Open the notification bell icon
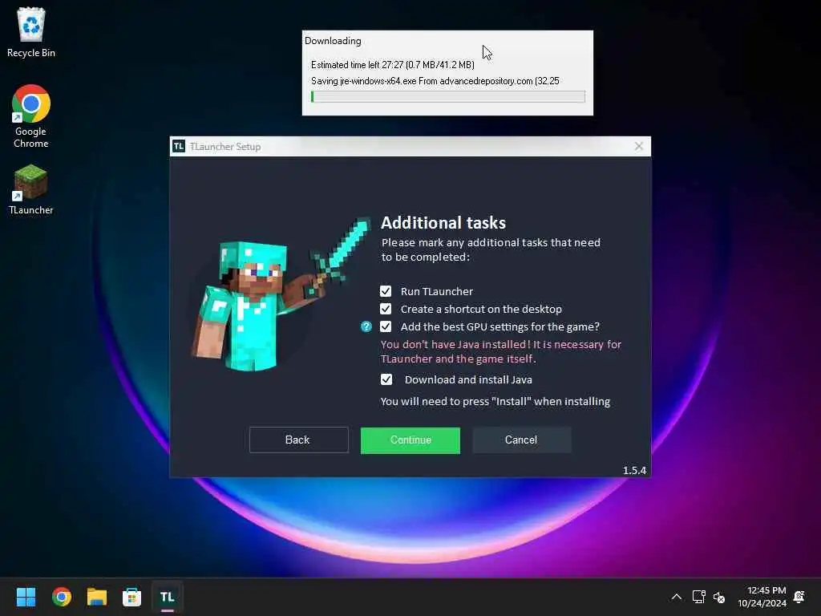The image size is (821, 616). [799, 597]
